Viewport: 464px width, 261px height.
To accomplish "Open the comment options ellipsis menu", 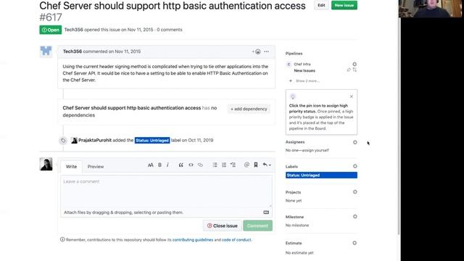I will tap(266, 51).
